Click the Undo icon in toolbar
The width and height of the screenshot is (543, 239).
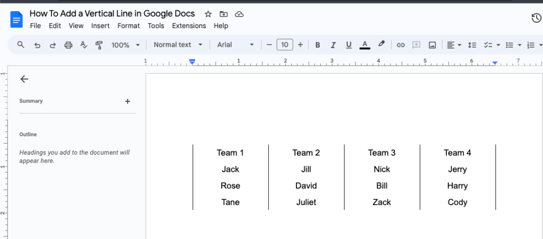(37, 45)
